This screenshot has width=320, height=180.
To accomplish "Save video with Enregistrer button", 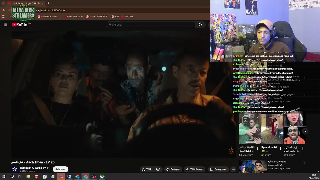I will point(218,169).
